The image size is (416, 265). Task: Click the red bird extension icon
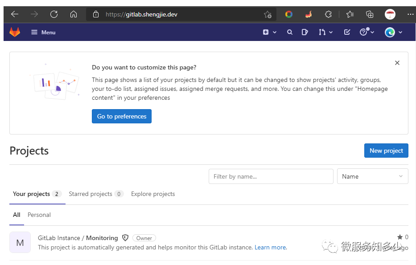click(x=308, y=14)
